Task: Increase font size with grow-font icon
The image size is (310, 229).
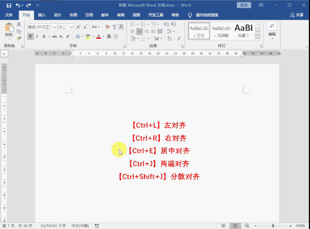Action: click(x=78, y=27)
